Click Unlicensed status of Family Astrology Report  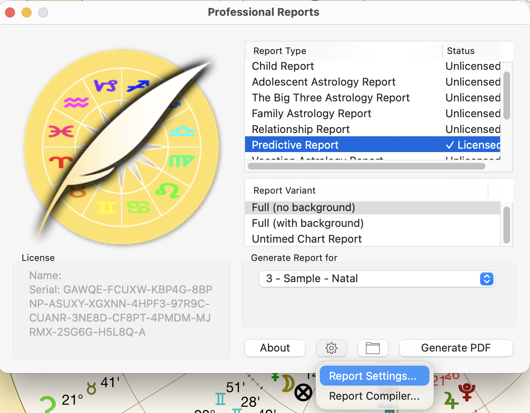point(473,113)
